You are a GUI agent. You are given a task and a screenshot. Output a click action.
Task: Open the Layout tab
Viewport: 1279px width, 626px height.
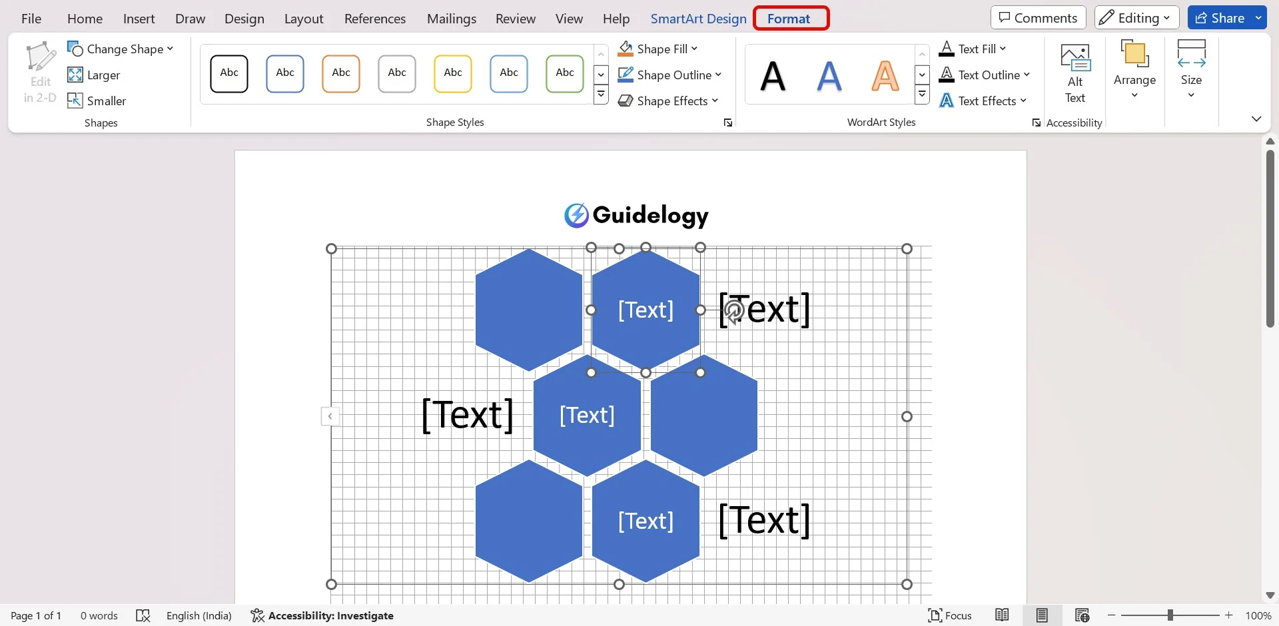pyautogui.click(x=304, y=19)
